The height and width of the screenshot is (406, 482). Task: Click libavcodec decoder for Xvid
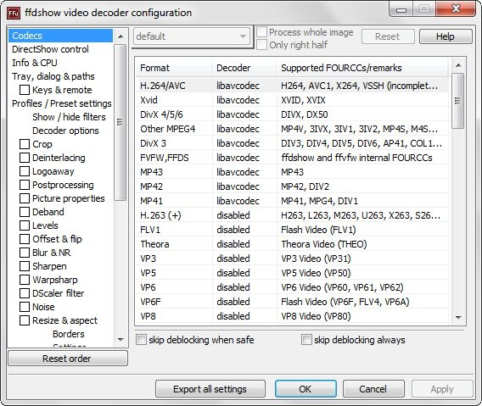tap(238, 100)
